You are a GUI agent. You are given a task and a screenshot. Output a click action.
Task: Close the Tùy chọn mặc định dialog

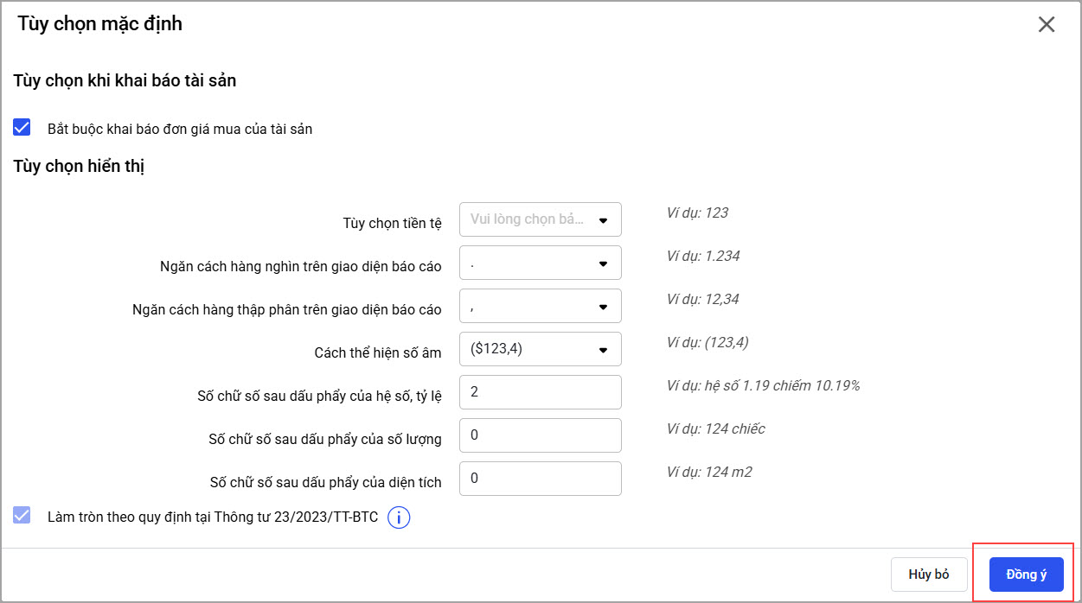pyautogui.click(x=1047, y=24)
